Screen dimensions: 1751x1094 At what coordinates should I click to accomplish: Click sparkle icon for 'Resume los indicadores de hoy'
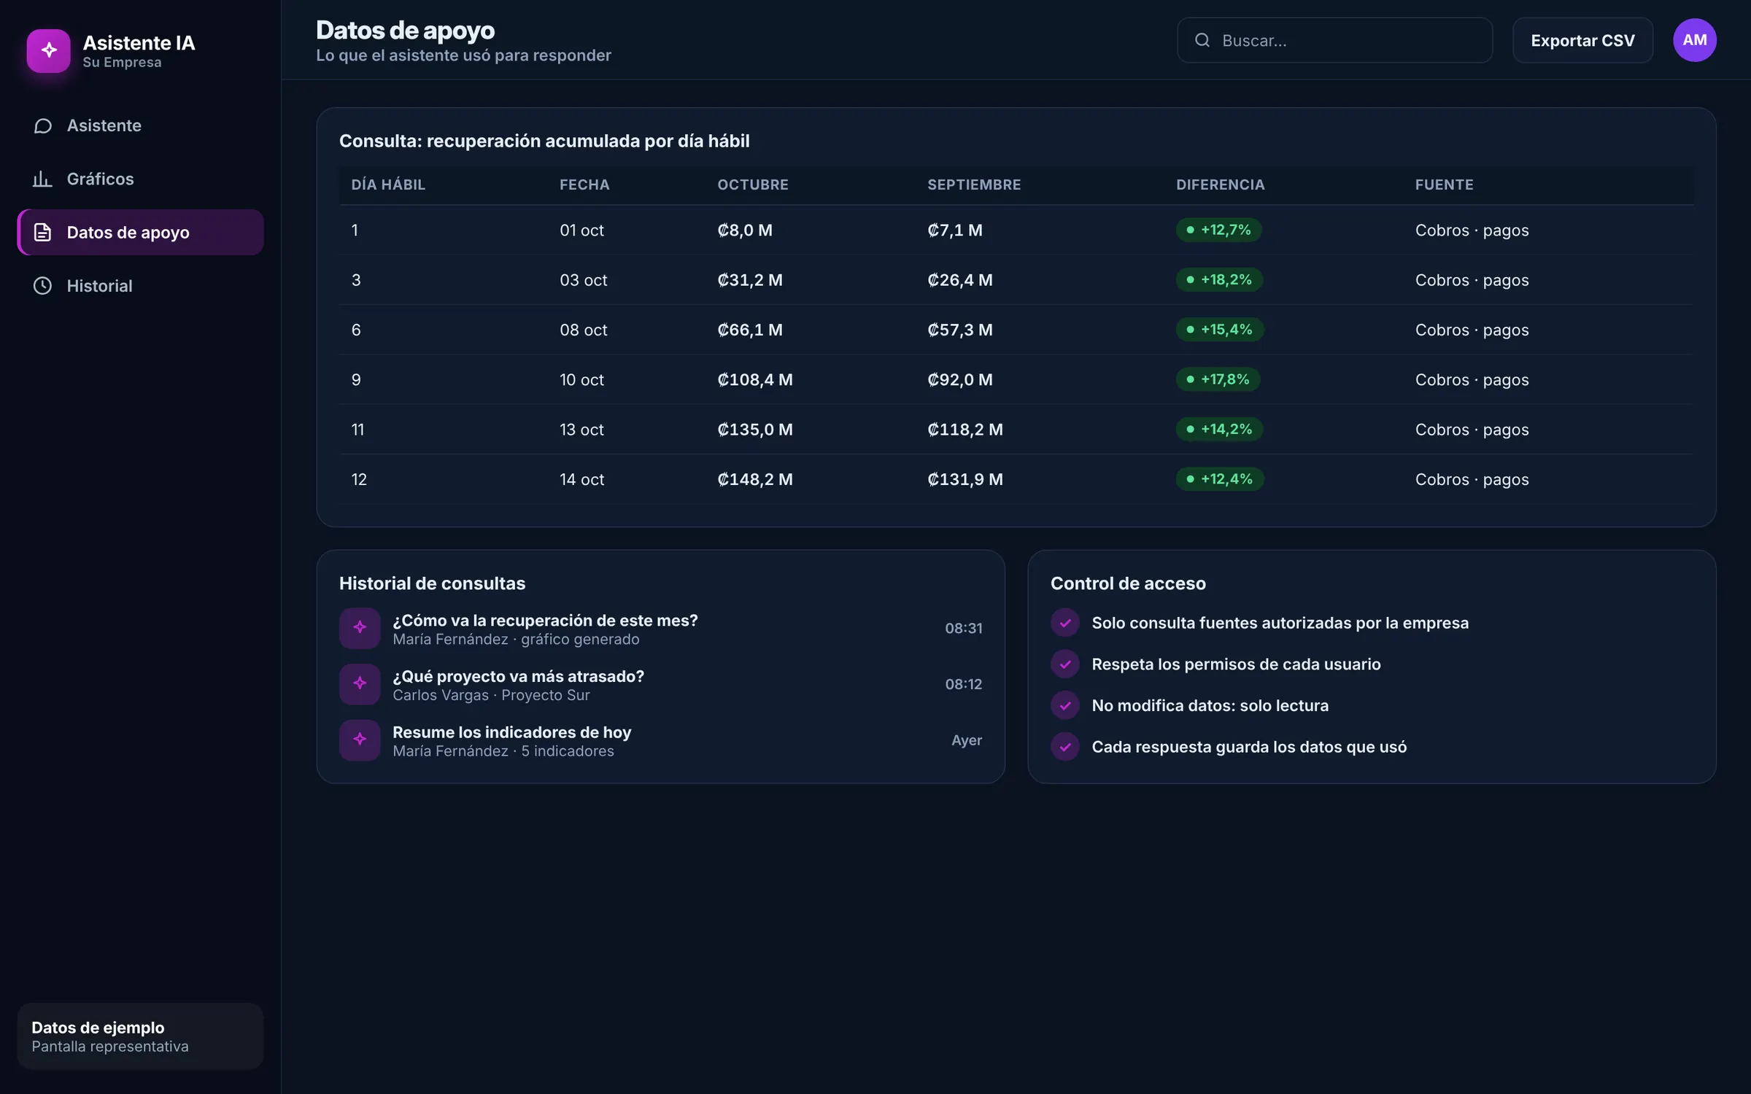[360, 740]
